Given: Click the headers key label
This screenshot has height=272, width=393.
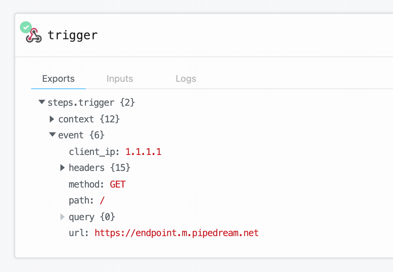Looking at the screenshot, I should [x=87, y=168].
